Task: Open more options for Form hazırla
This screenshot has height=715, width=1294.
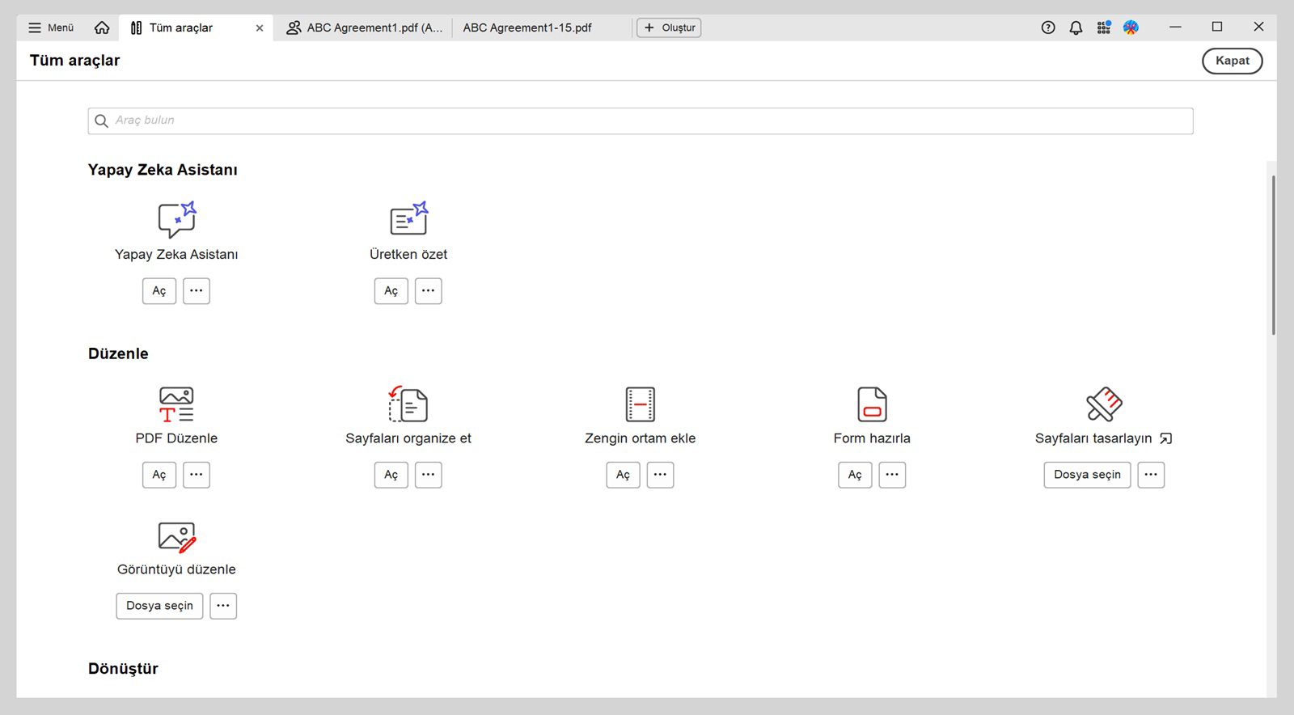Action: tap(892, 475)
